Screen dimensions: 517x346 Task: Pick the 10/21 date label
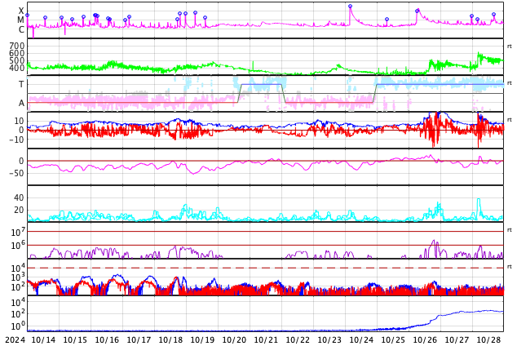point(266,339)
